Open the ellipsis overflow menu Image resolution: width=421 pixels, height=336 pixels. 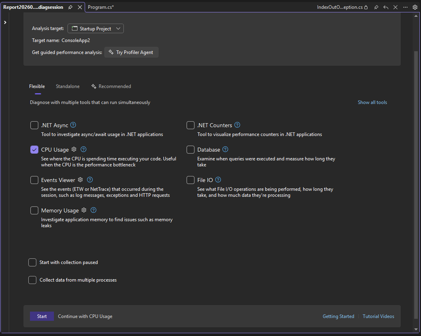(x=405, y=7)
